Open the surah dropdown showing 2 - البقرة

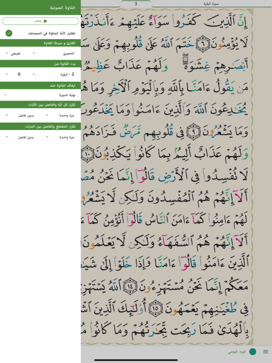[54, 74]
